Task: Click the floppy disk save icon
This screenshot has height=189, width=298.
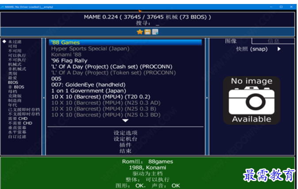Action: tap(148, 32)
